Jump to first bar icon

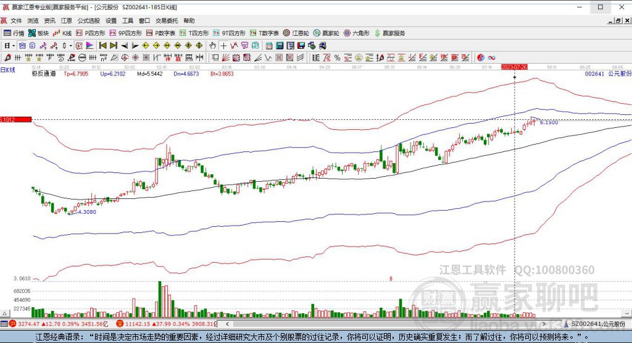coord(103,46)
